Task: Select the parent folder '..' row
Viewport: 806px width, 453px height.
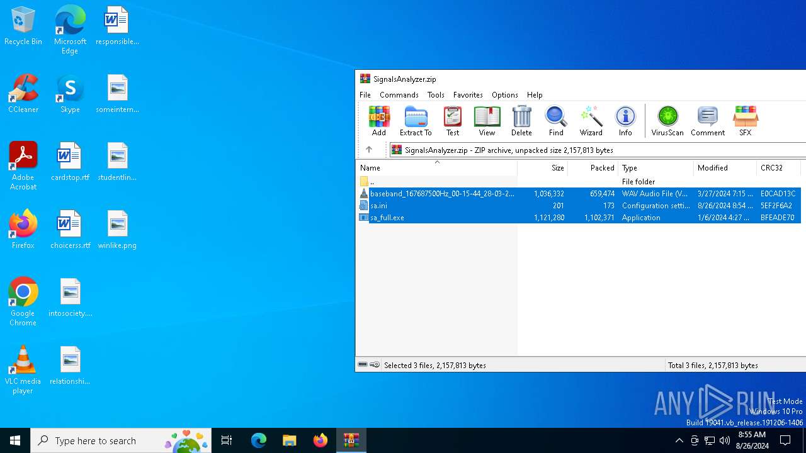Action: [579, 182]
